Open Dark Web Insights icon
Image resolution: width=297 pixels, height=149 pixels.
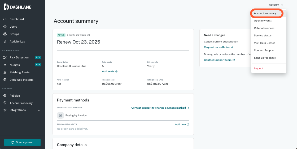click(5, 80)
